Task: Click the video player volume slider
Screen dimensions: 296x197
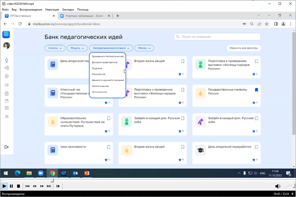Action: [x=288, y=186]
